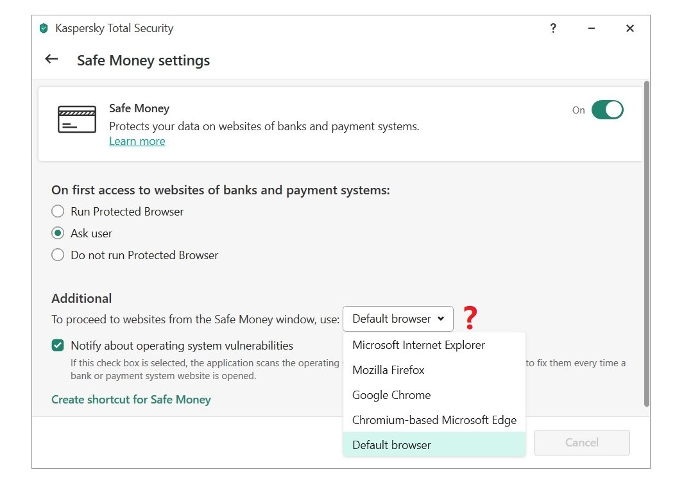Screen dimensions: 675x492
Task: Collapse the Default browser dropdown
Action: (x=398, y=319)
